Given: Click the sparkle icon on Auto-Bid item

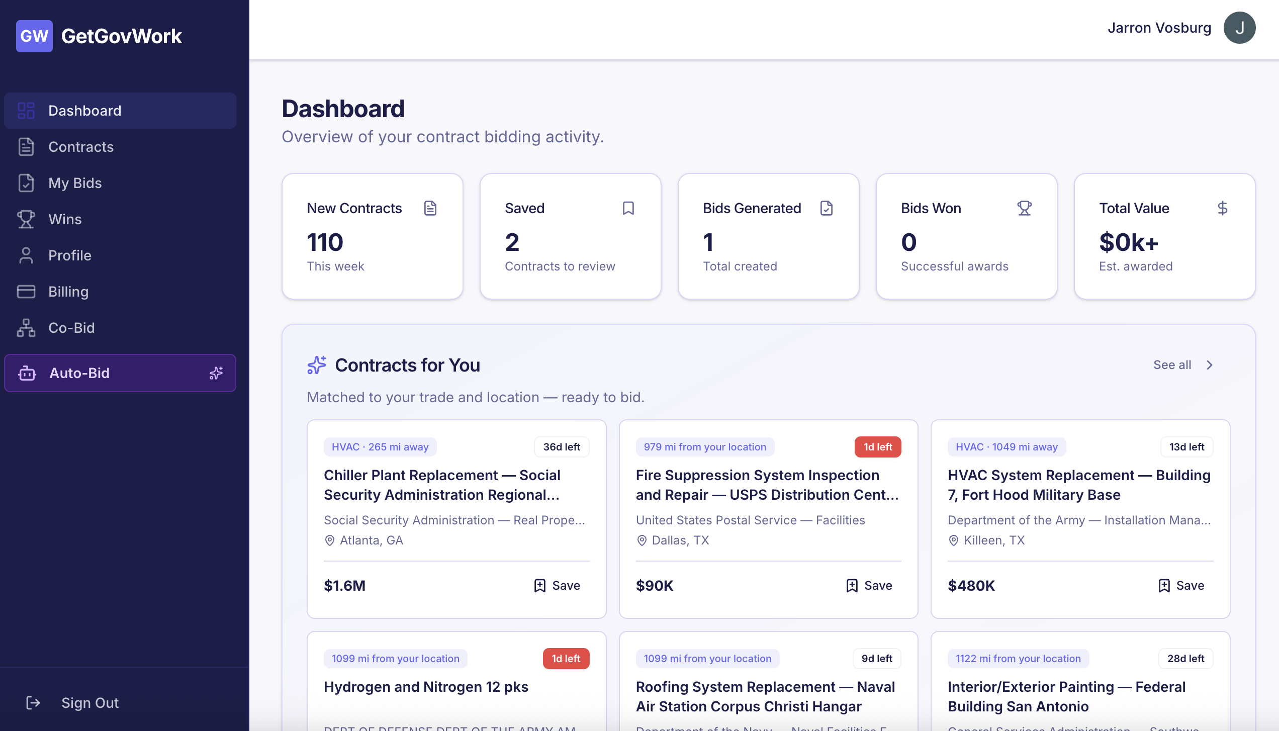Looking at the screenshot, I should click(x=216, y=373).
